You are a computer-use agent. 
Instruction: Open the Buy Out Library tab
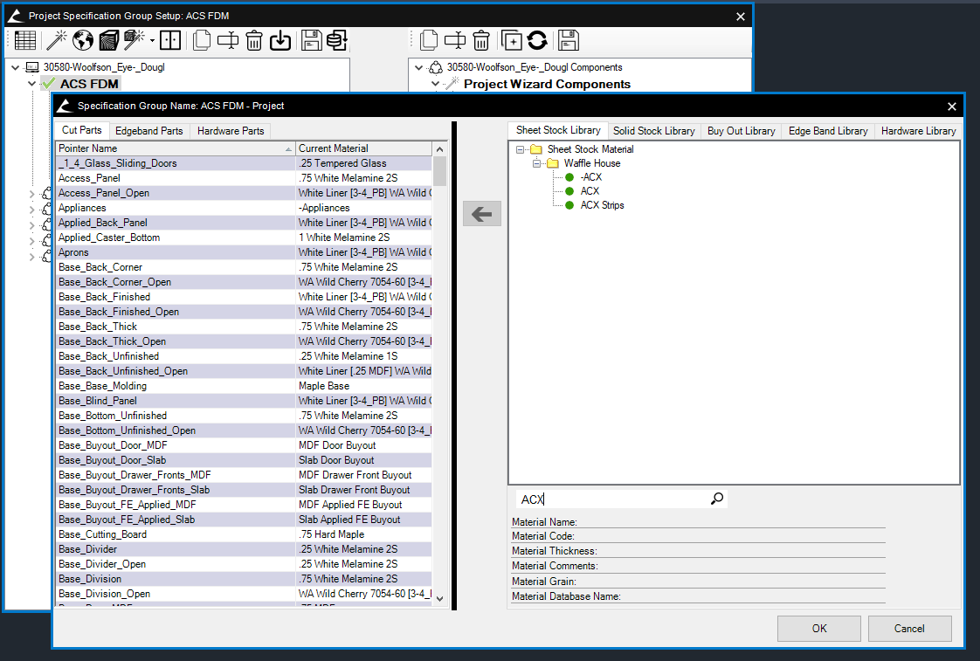742,131
